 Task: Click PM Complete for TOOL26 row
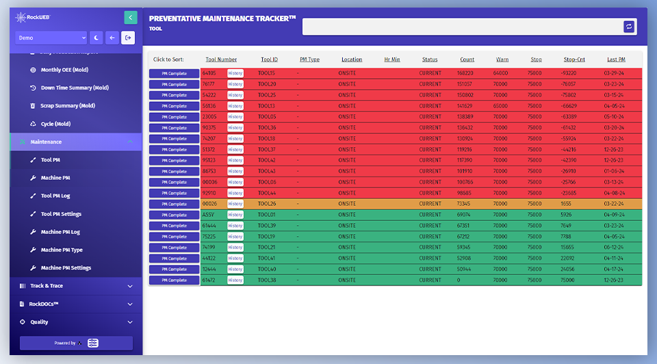[x=175, y=204]
